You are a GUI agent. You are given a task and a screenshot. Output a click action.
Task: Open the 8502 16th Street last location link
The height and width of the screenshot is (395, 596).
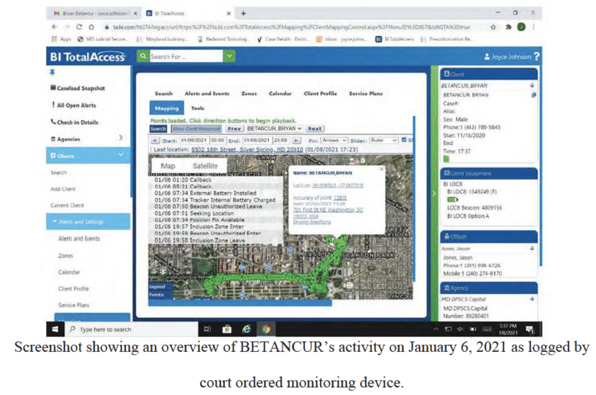tap(247, 149)
